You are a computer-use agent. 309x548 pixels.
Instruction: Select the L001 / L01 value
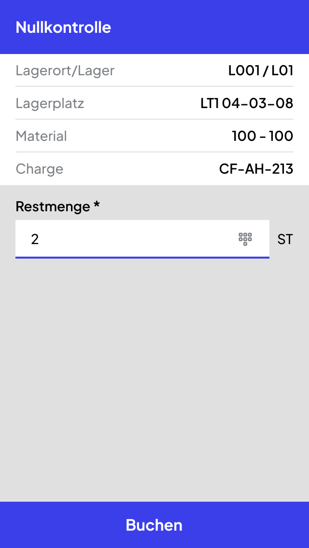click(x=261, y=70)
